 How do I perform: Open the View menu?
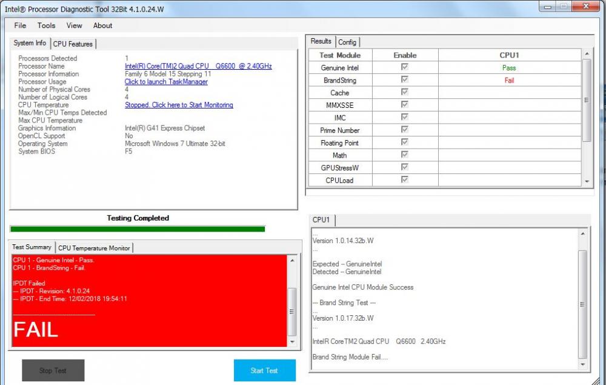[x=74, y=25]
